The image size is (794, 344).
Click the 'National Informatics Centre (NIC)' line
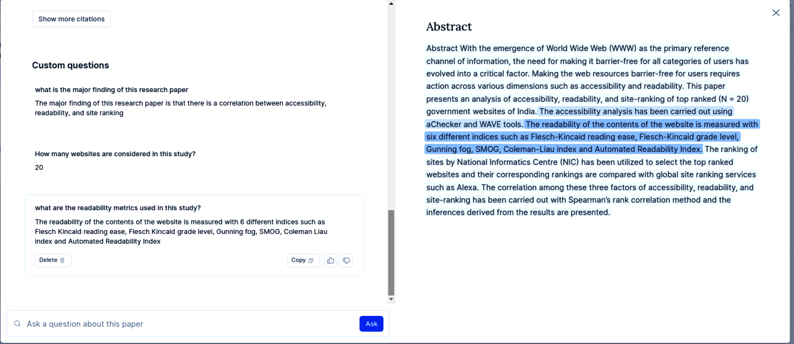point(579,162)
